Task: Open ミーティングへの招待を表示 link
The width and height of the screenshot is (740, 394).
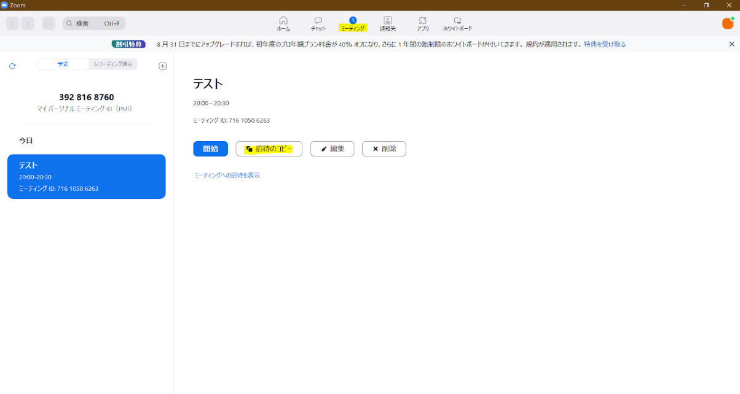Action: 227,176
